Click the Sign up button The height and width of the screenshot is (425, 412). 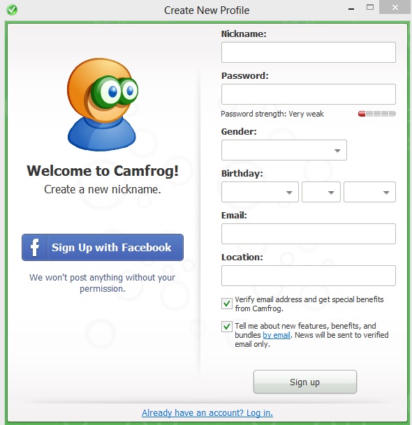pos(305,382)
